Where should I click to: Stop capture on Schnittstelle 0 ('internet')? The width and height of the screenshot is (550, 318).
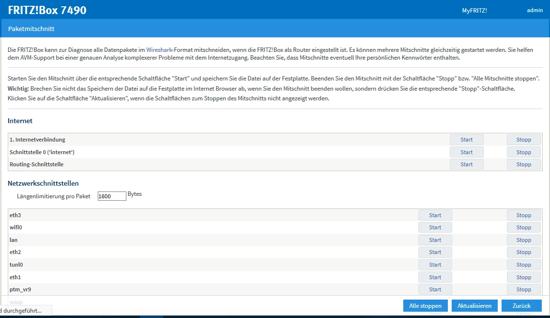click(x=524, y=152)
